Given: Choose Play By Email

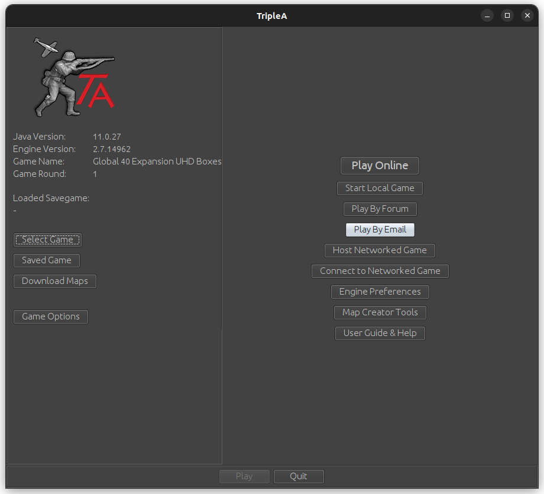Looking at the screenshot, I should (380, 230).
